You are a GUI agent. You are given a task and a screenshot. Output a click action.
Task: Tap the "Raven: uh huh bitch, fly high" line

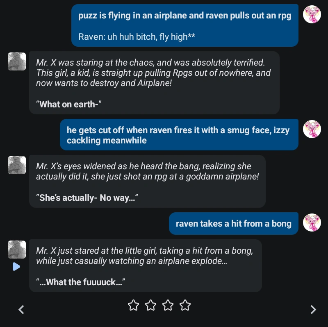[x=137, y=36]
